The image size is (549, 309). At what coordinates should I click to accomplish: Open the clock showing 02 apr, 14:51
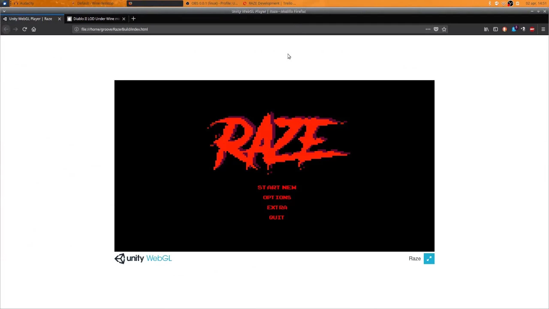tap(536, 3)
